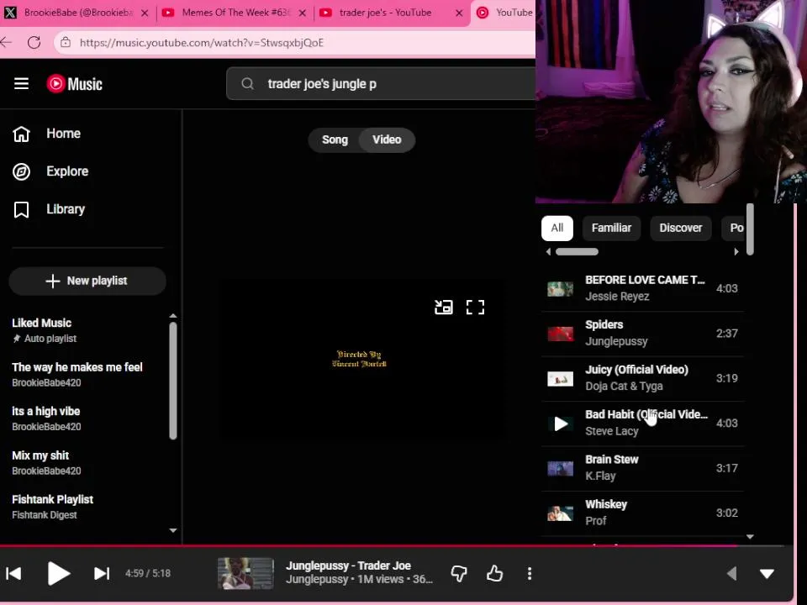The height and width of the screenshot is (605, 807).
Task: Click the Junglepussy artist name in player bar
Action: [317, 579]
